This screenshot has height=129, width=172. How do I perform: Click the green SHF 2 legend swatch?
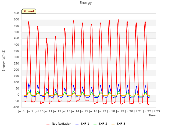pos(95,124)
